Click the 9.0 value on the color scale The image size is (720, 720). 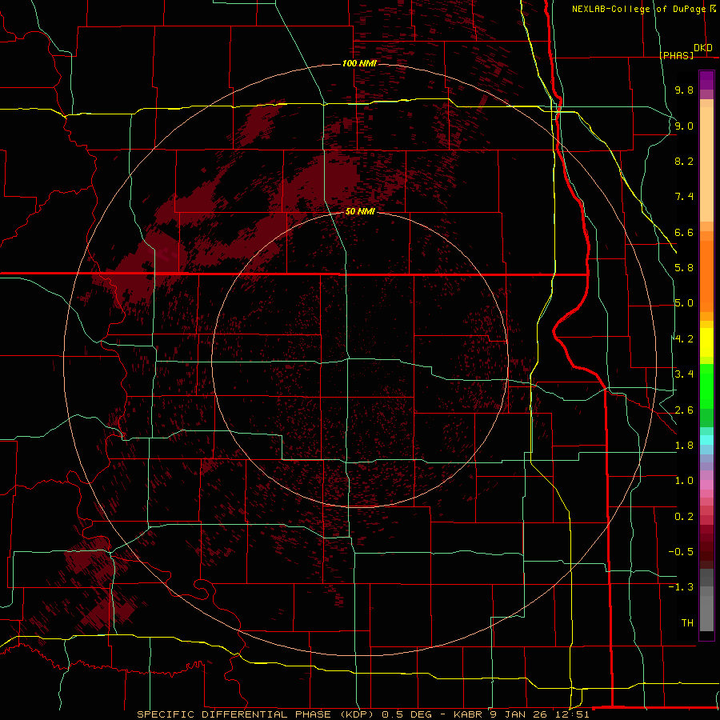[x=684, y=126]
